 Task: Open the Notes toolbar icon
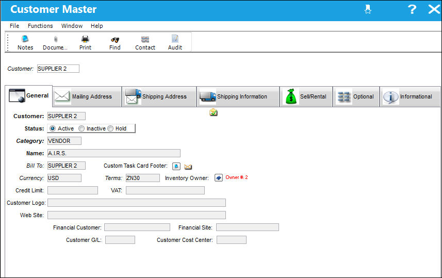click(x=25, y=43)
